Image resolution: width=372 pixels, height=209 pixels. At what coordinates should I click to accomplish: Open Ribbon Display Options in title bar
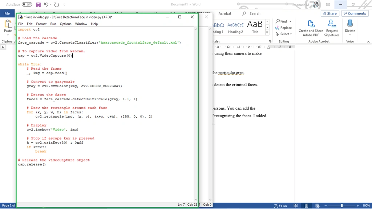[x=328, y=4]
